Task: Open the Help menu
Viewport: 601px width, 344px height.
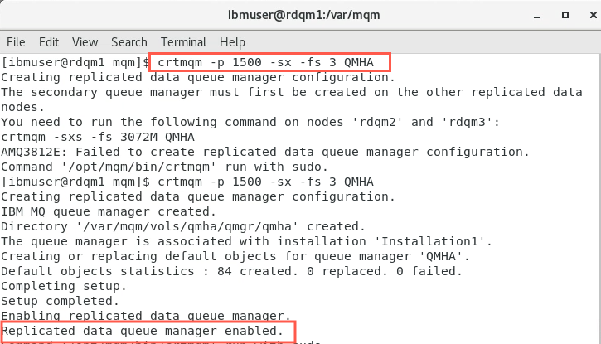Action: click(232, 42)
